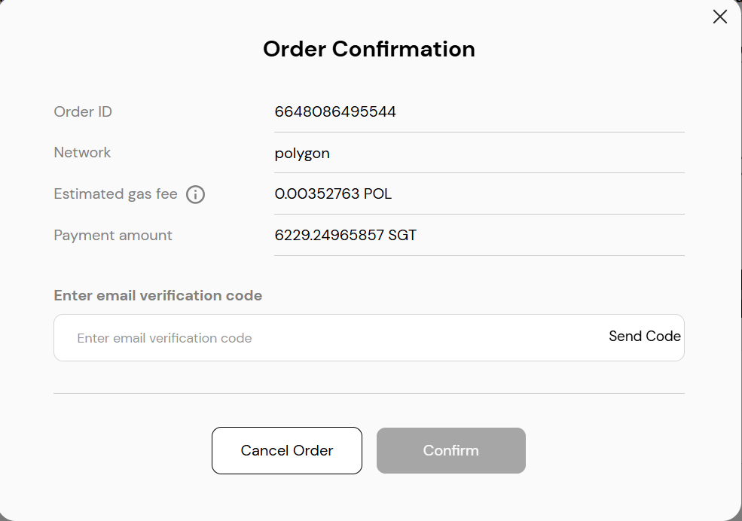The image size is (742, 521).
Task: Click the Estimated gas fee label
Action: coord(115,193)
